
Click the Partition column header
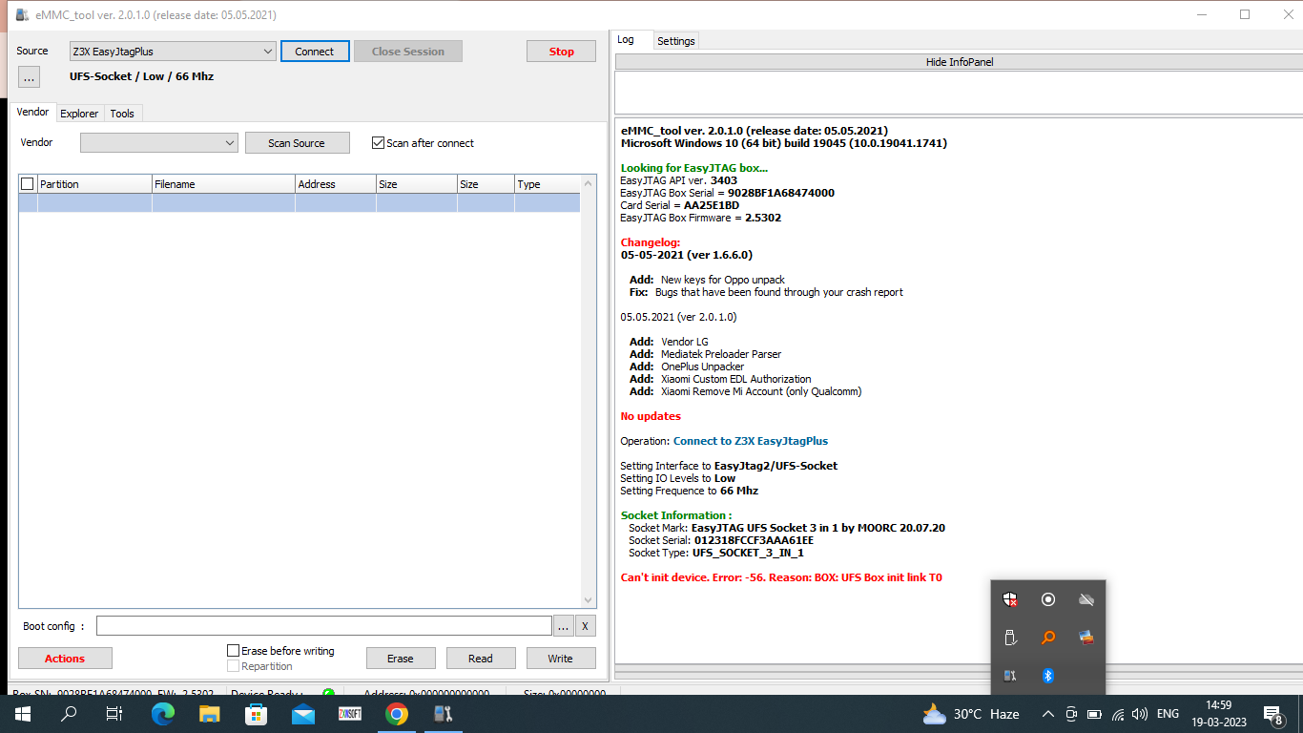click(x=94, y=184)
